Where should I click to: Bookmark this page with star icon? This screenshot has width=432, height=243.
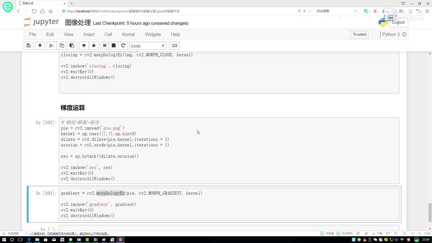coord(51,11)
